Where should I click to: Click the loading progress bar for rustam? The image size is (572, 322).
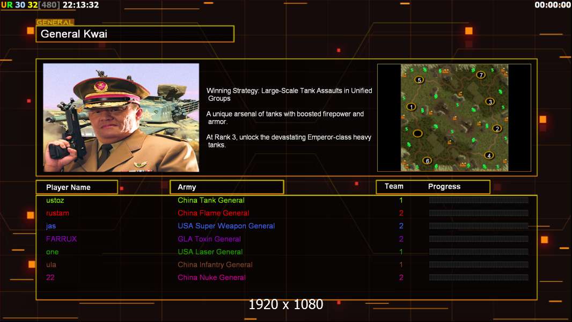tap(479, 213)
